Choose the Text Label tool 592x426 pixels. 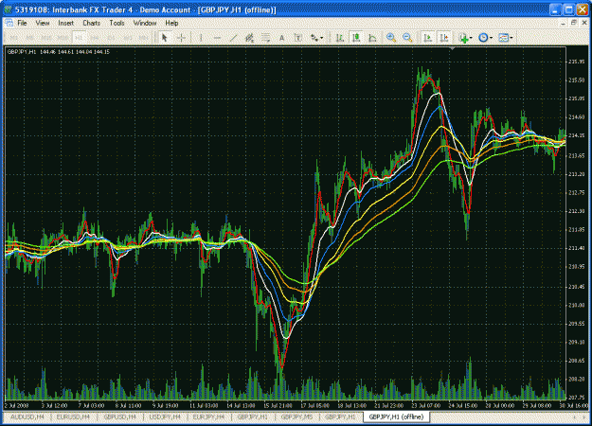[297, 38]
